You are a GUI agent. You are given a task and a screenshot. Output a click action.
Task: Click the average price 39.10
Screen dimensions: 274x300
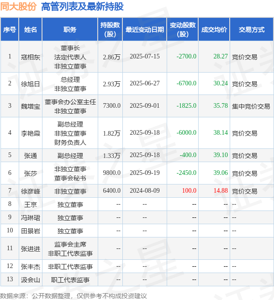coord(221,155)
